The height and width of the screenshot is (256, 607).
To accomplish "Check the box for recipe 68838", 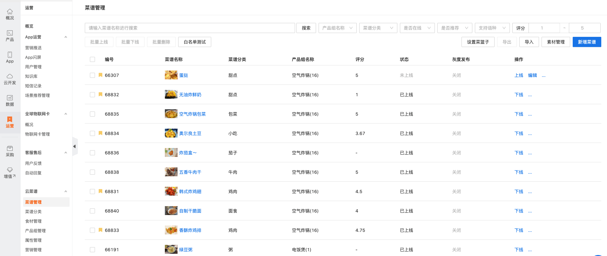I will 92,172.
